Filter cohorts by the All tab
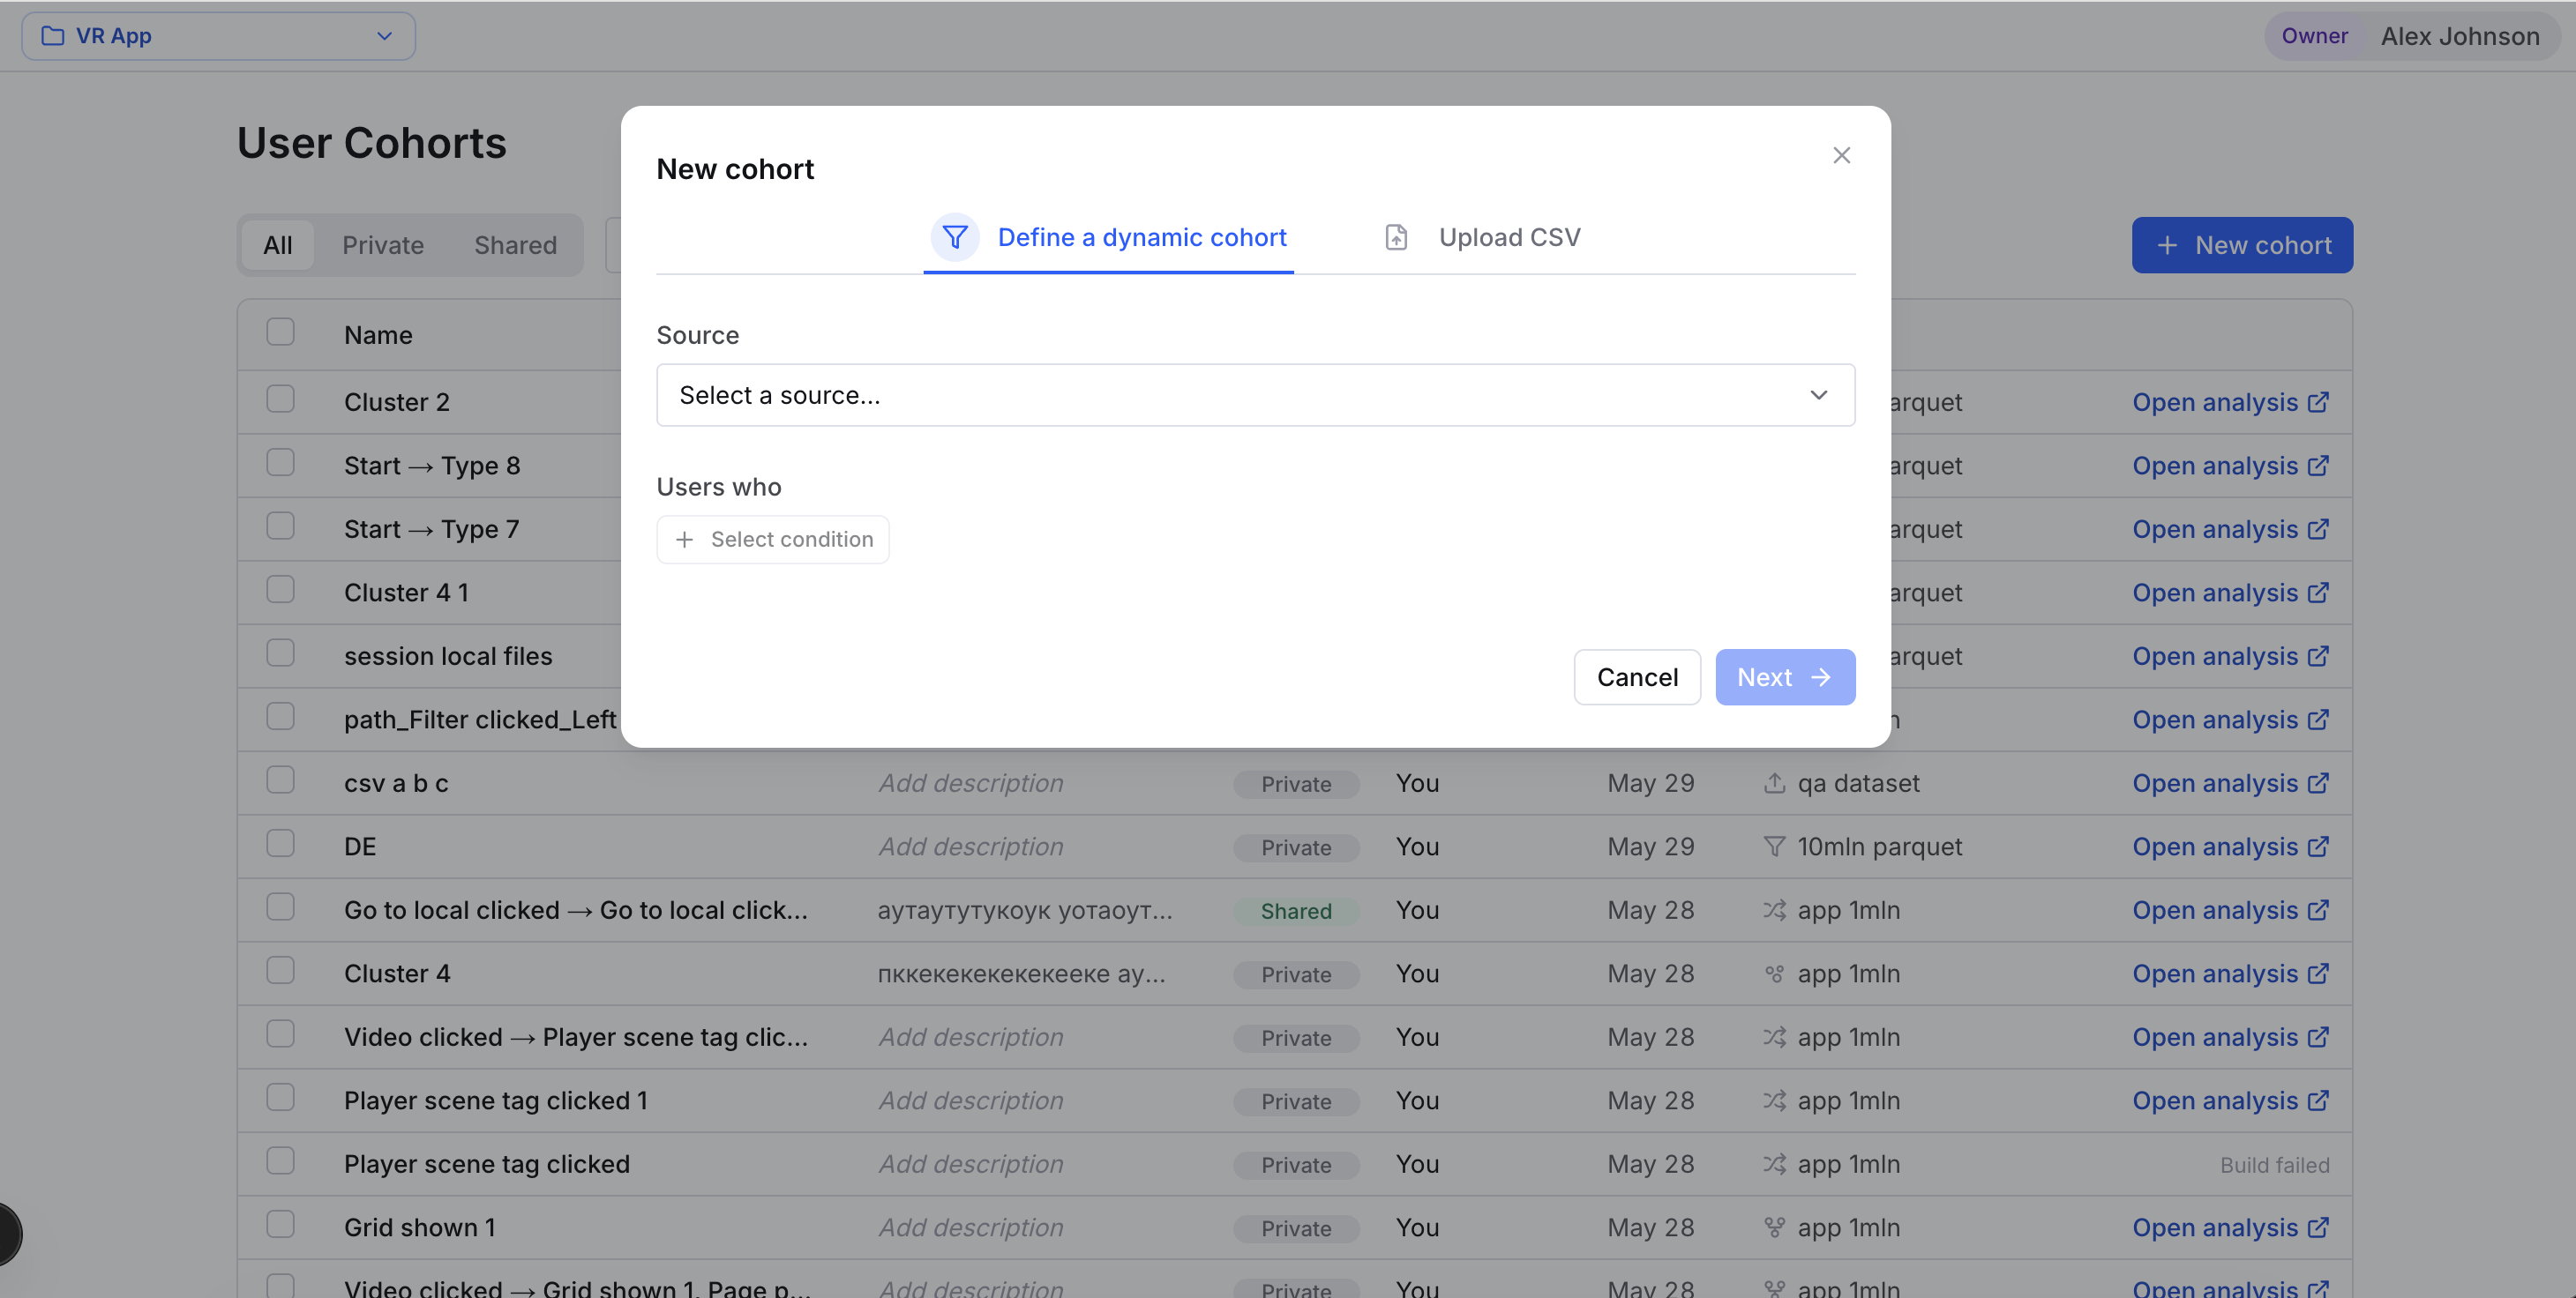The width and height of the screenshot is (2576, 1298). coord(278,245)
